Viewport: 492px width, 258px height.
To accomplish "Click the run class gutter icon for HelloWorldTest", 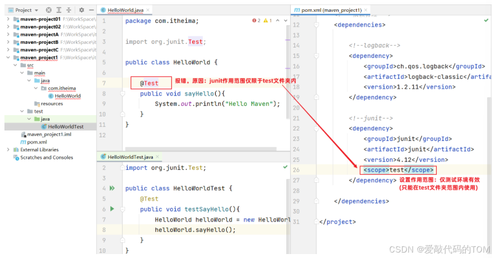I will 112,188.
